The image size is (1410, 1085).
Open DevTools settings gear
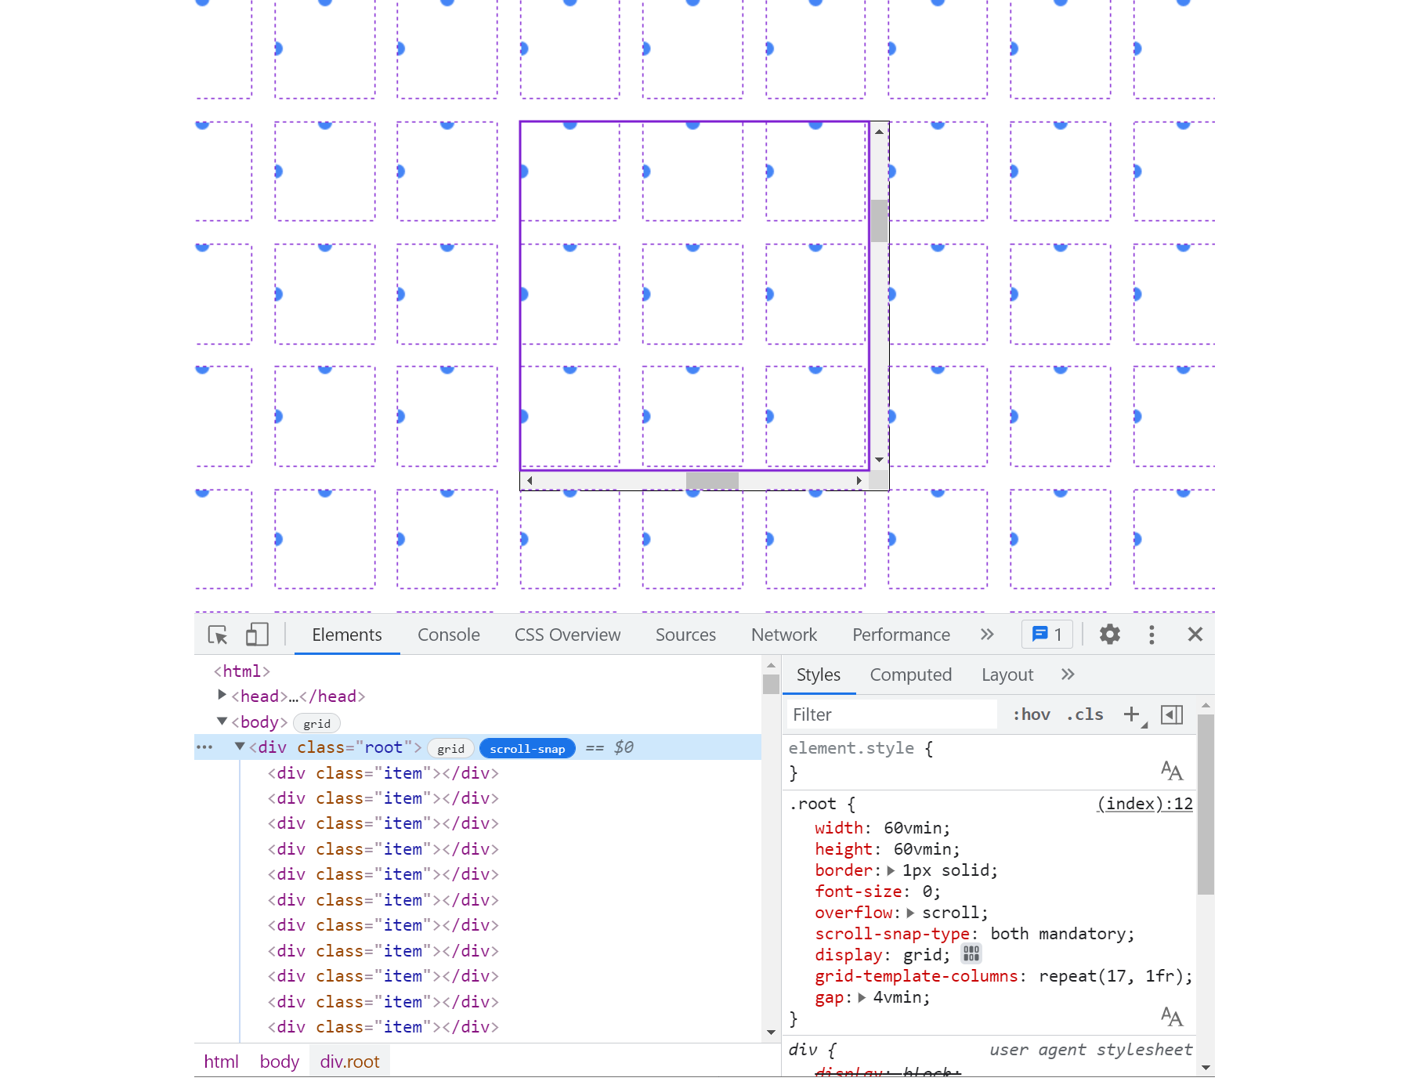pos(1109,635)
